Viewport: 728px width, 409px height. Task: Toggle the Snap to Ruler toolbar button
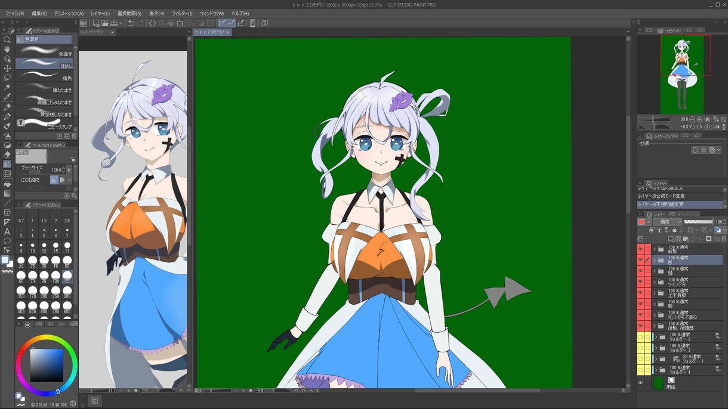pyautogui.click(x=222, y=23)
